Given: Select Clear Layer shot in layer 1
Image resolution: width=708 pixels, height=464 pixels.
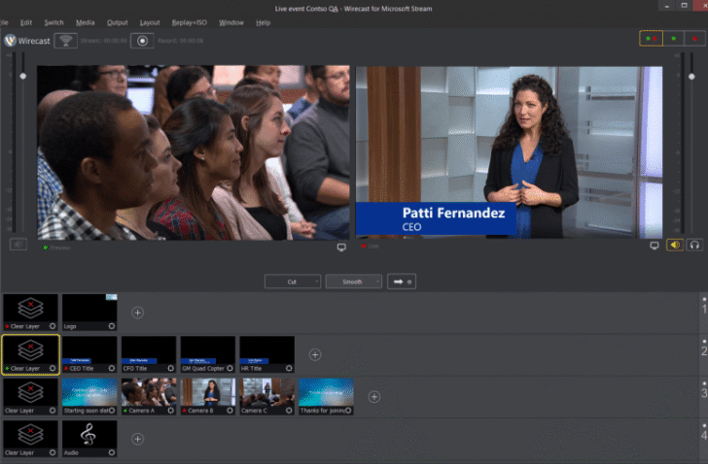Looking at the screenshot, I should (31, 313).
